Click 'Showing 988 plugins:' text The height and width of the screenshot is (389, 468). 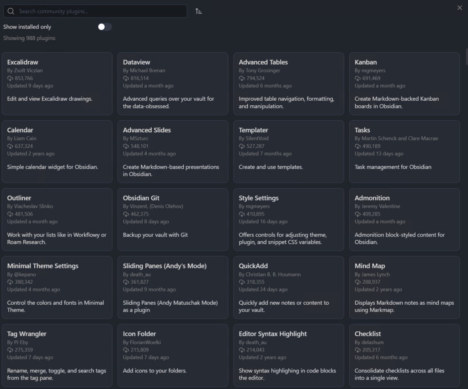[30, 38]
